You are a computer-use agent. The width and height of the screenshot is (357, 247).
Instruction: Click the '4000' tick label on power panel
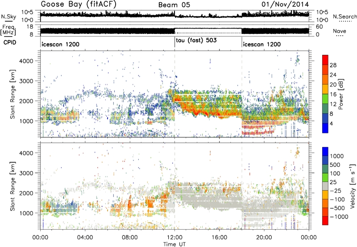(x=26, y=61)
